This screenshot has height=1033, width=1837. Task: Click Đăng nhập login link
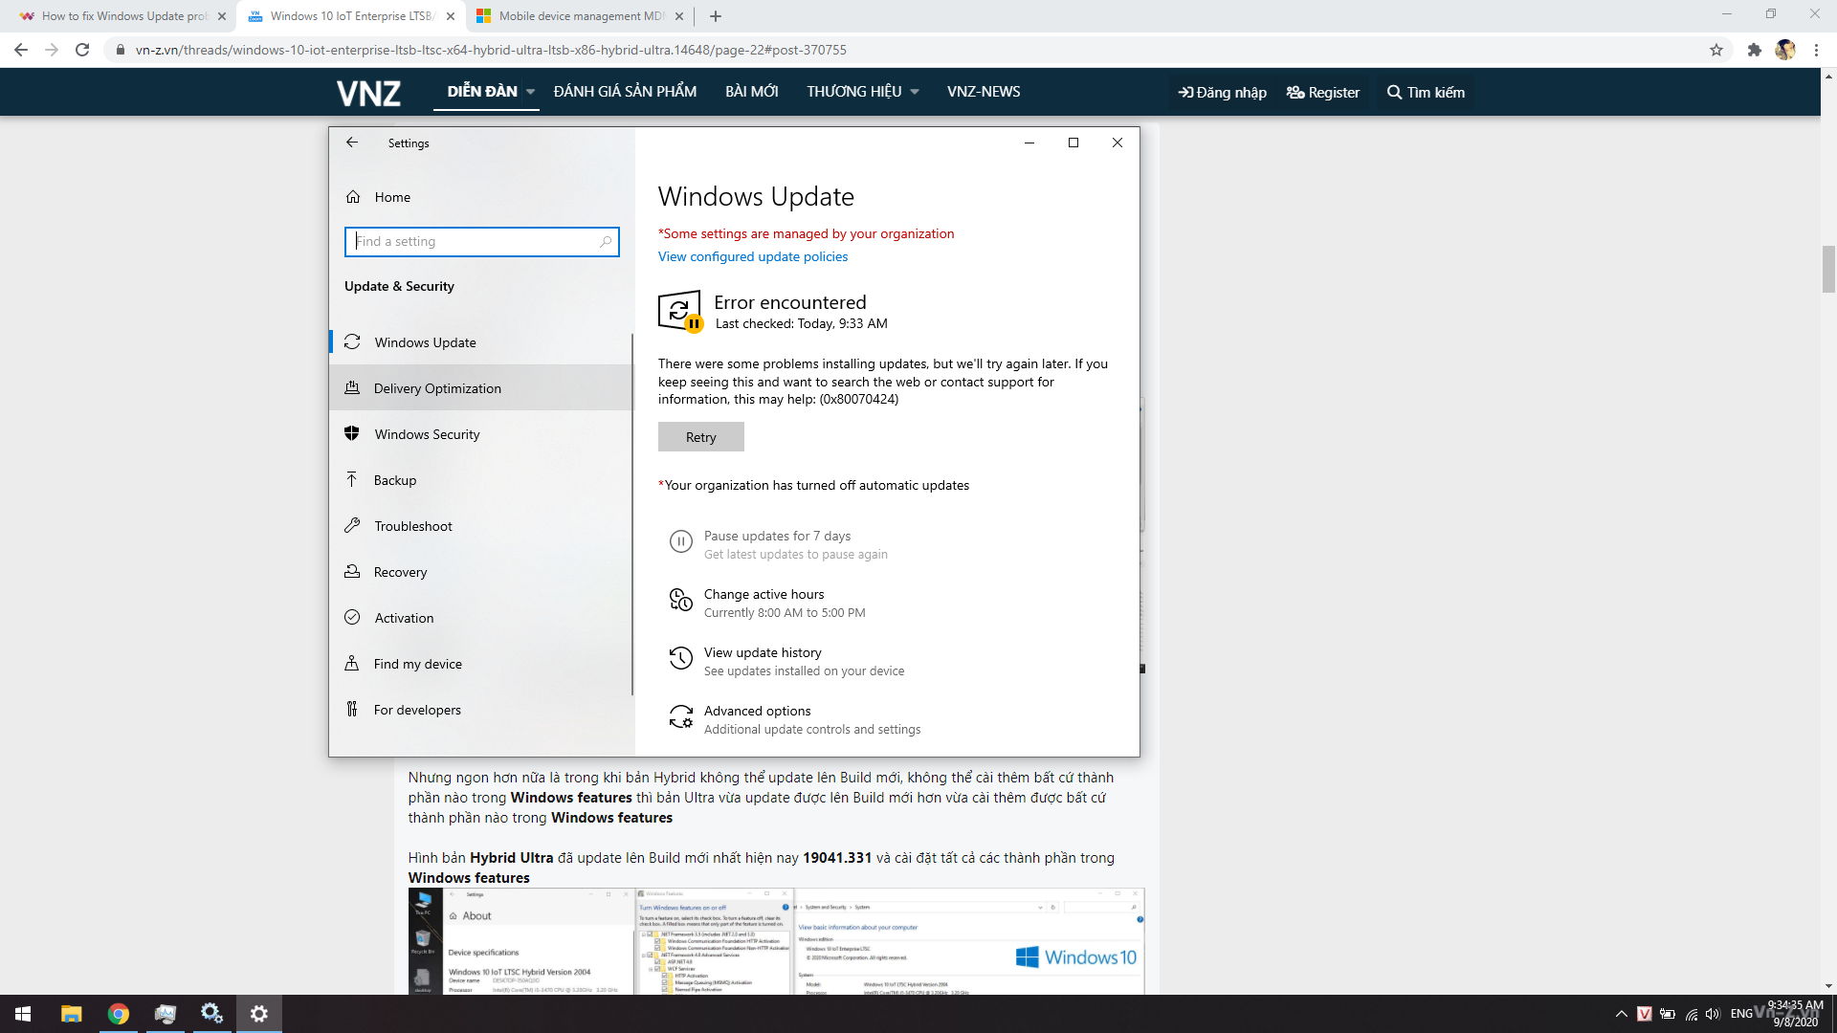(x=1222, y=92)
